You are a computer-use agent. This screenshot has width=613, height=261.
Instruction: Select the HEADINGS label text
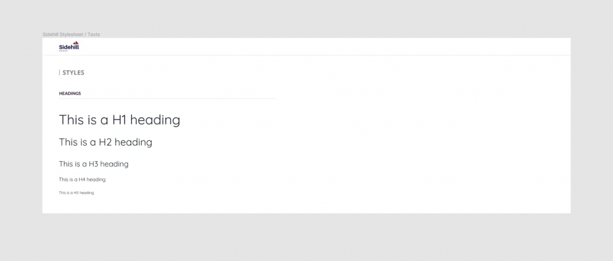coord(70,93)
